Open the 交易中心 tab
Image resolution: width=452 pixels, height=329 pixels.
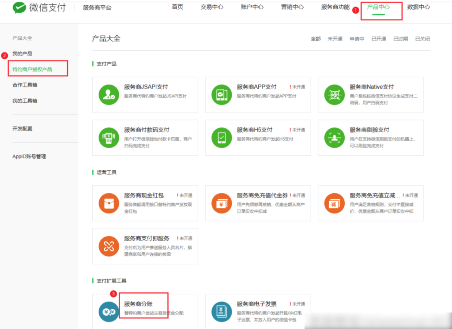[x=211, y=7]
